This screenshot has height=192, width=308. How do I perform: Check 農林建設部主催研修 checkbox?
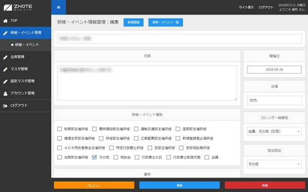tap(94, 129)
